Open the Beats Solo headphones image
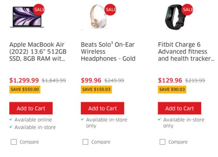 coord(95,18)
